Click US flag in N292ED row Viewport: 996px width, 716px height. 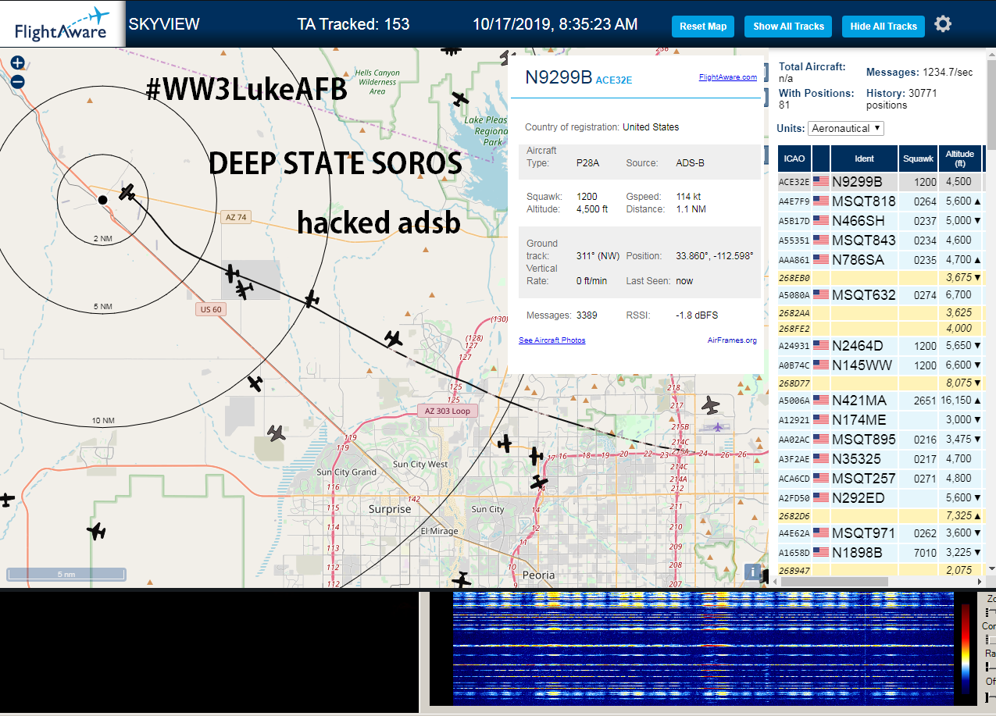(x=821, y=497)
